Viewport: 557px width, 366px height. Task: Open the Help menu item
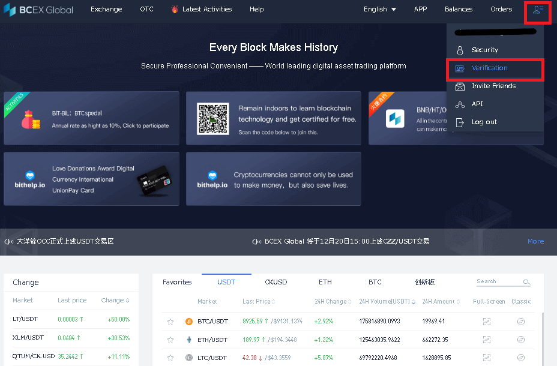(x=256, y=9)
